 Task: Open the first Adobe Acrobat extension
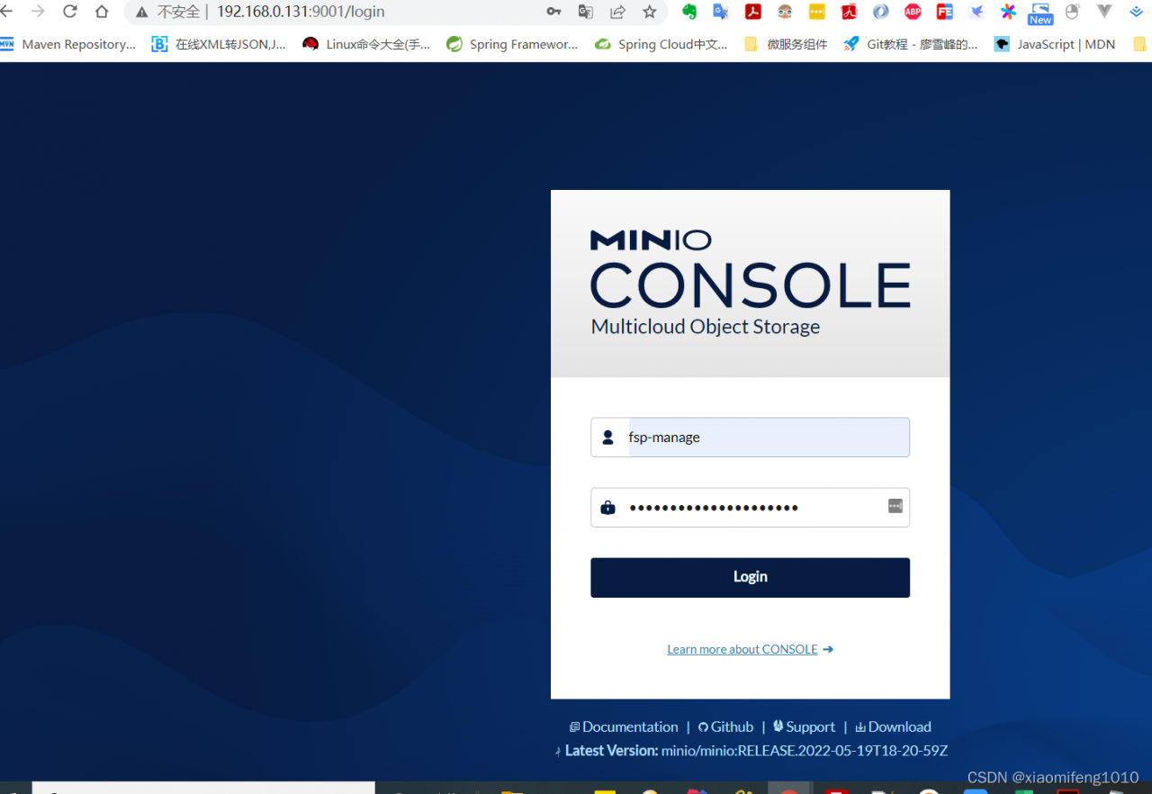point(753,12)
